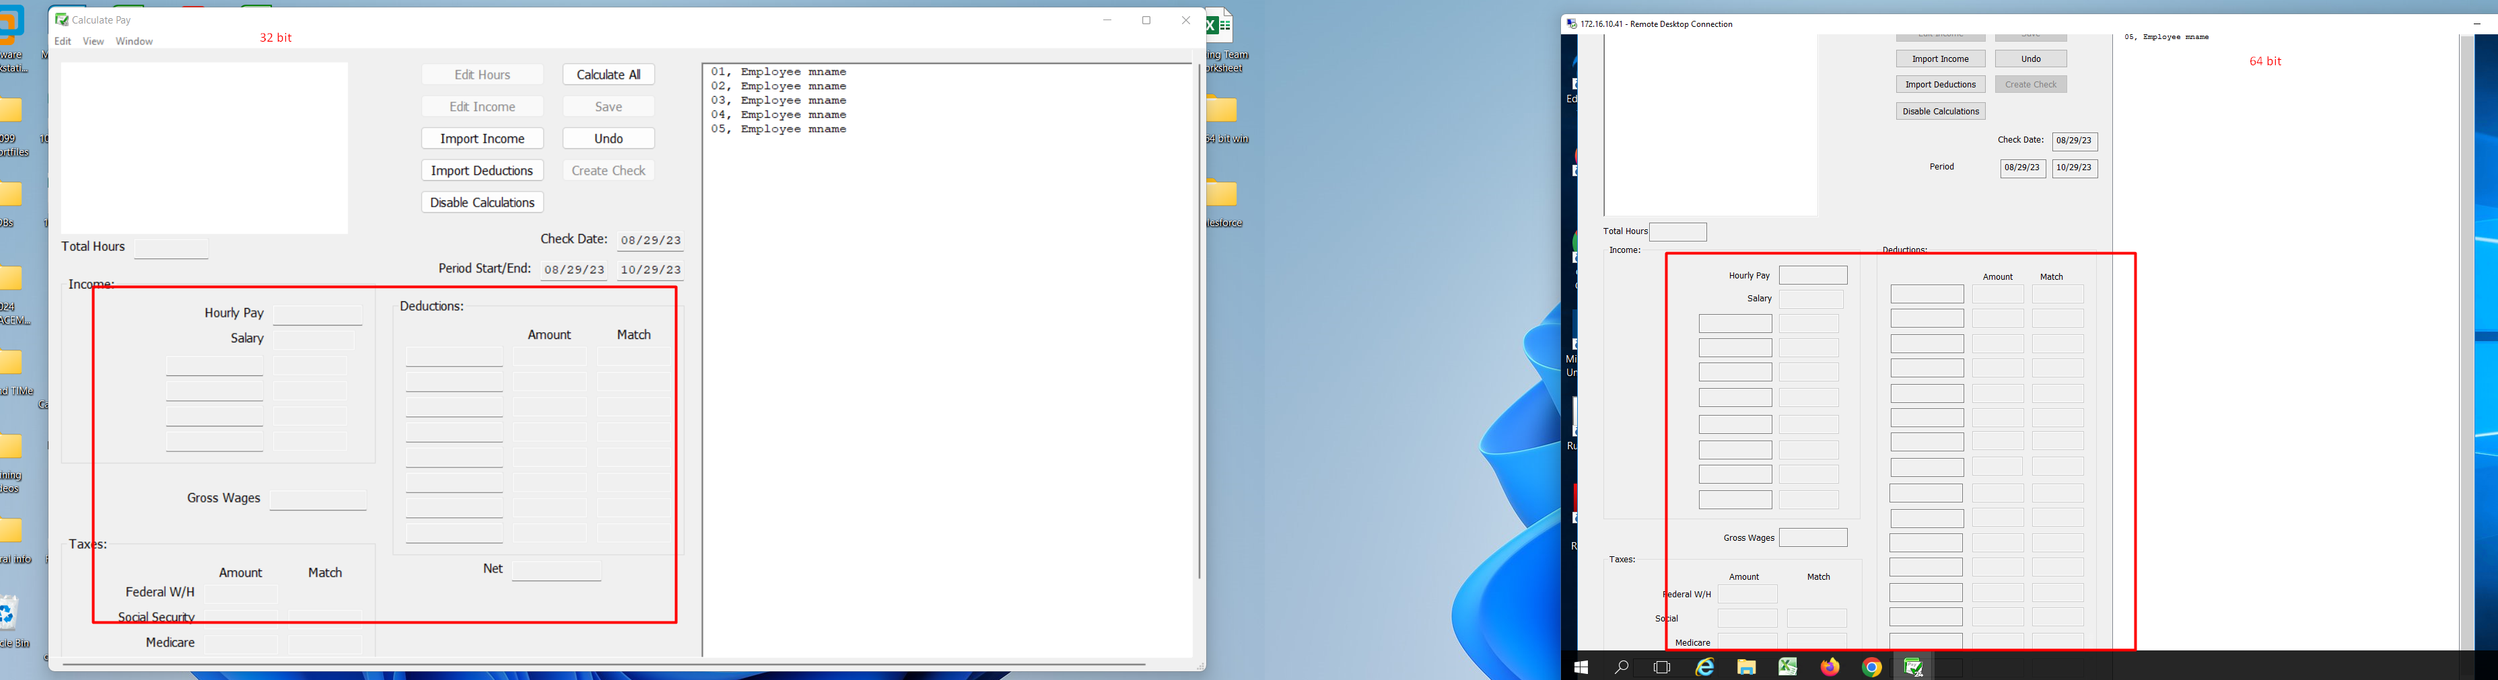Click the search magnifier on remote taskbar
Image resolution: width=2498 pixels, height=680 pixels.
1622,667
